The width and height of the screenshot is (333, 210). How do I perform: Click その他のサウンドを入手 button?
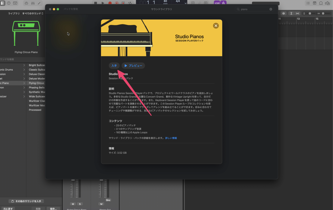(x=26, y=201)
